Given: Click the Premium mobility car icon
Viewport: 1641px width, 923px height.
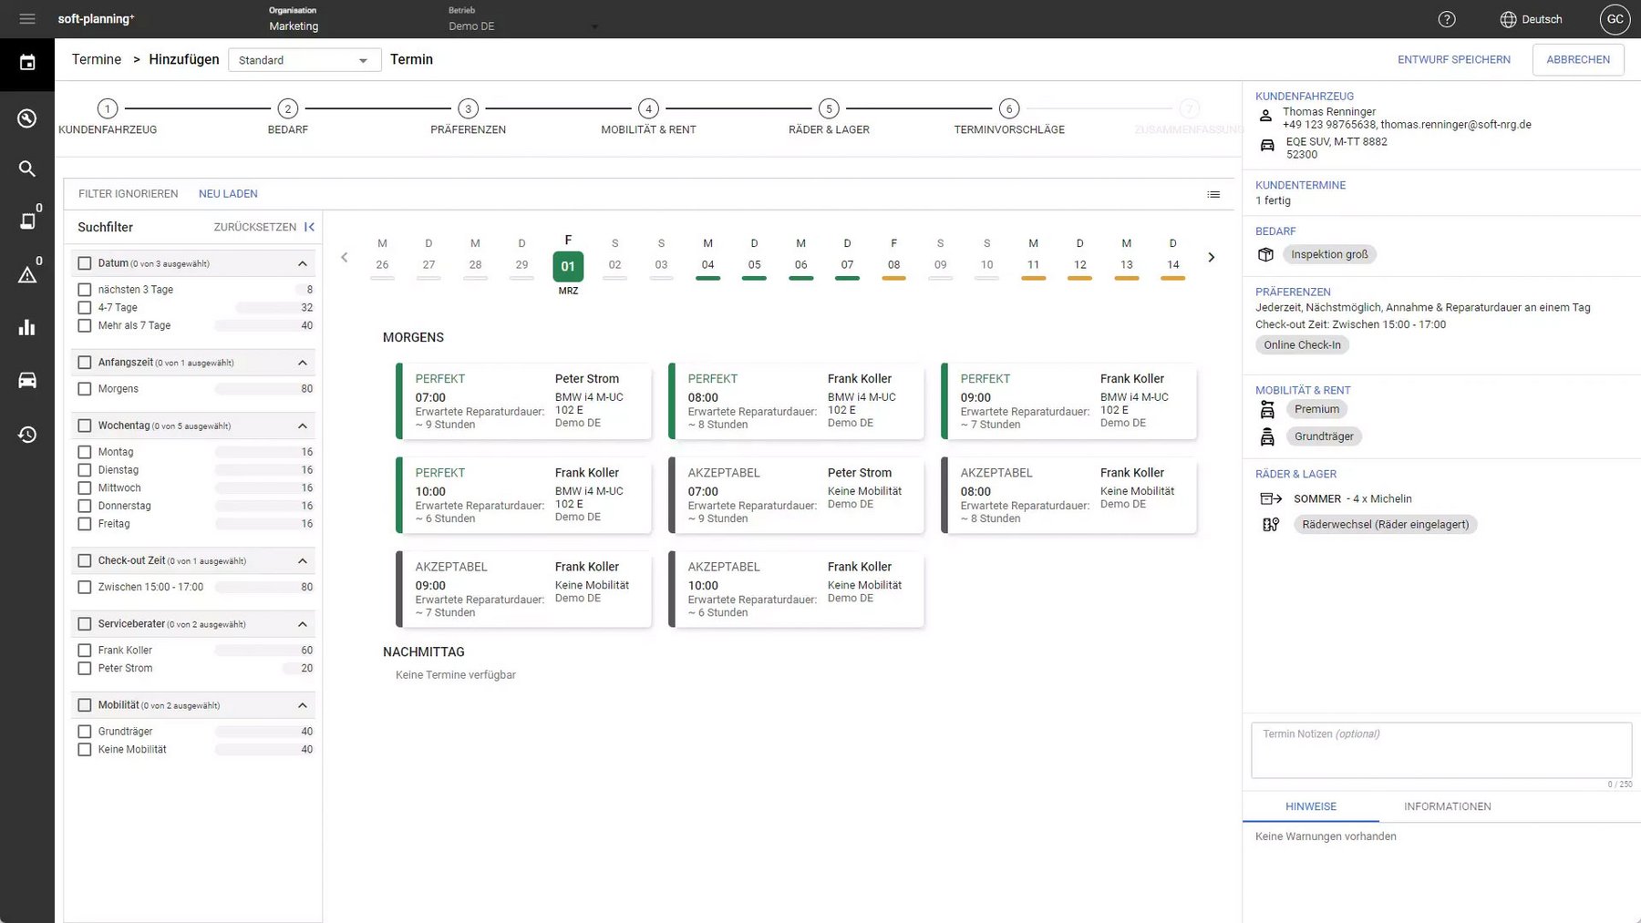Looking at the screenshot, I should 1267,409.
